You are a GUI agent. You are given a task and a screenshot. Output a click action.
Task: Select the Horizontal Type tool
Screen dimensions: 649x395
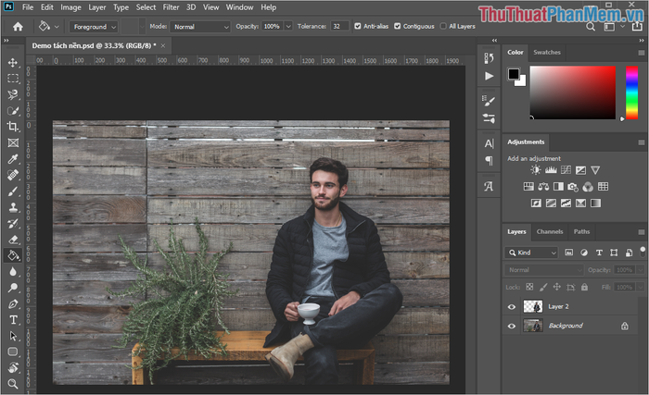pyautogui.click(x=13, y=320)
